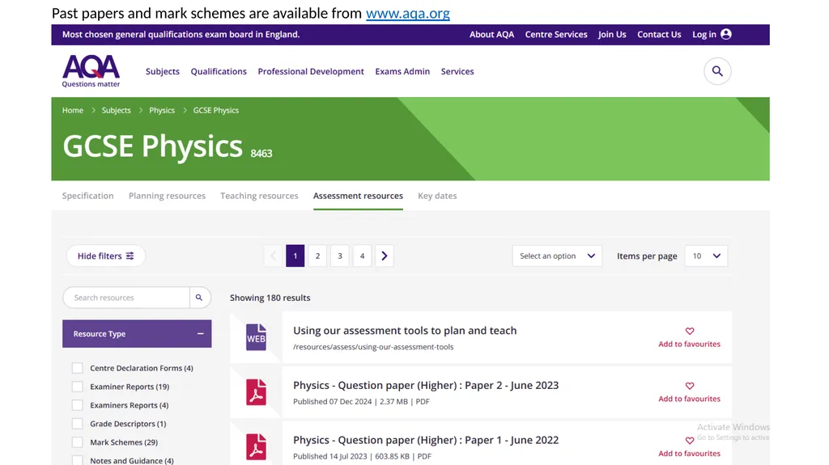Click Home in the breadcrumb

[x=72, y=111]
